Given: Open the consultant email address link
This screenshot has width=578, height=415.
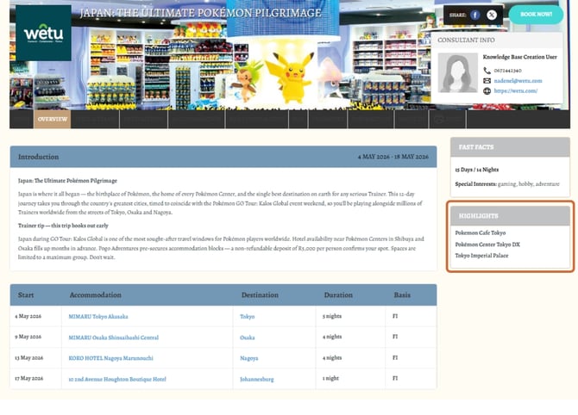Looking at the screenshot, I should (518, 81).
